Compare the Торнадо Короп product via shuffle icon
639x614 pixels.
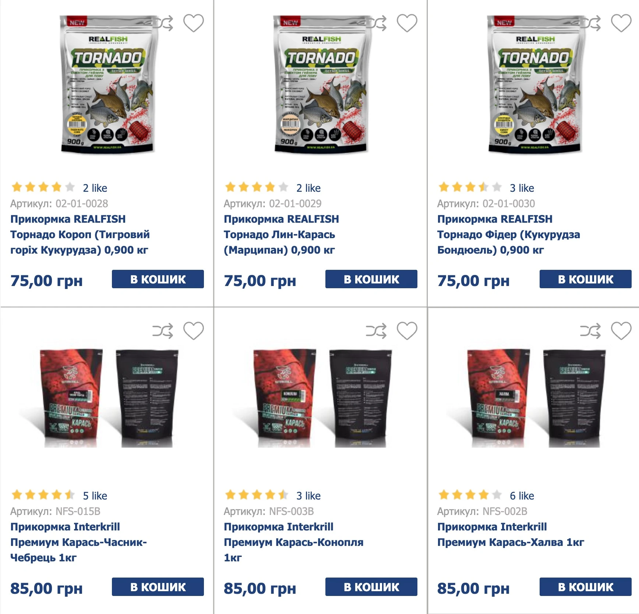pyautogui.click(x=163, y=23)
